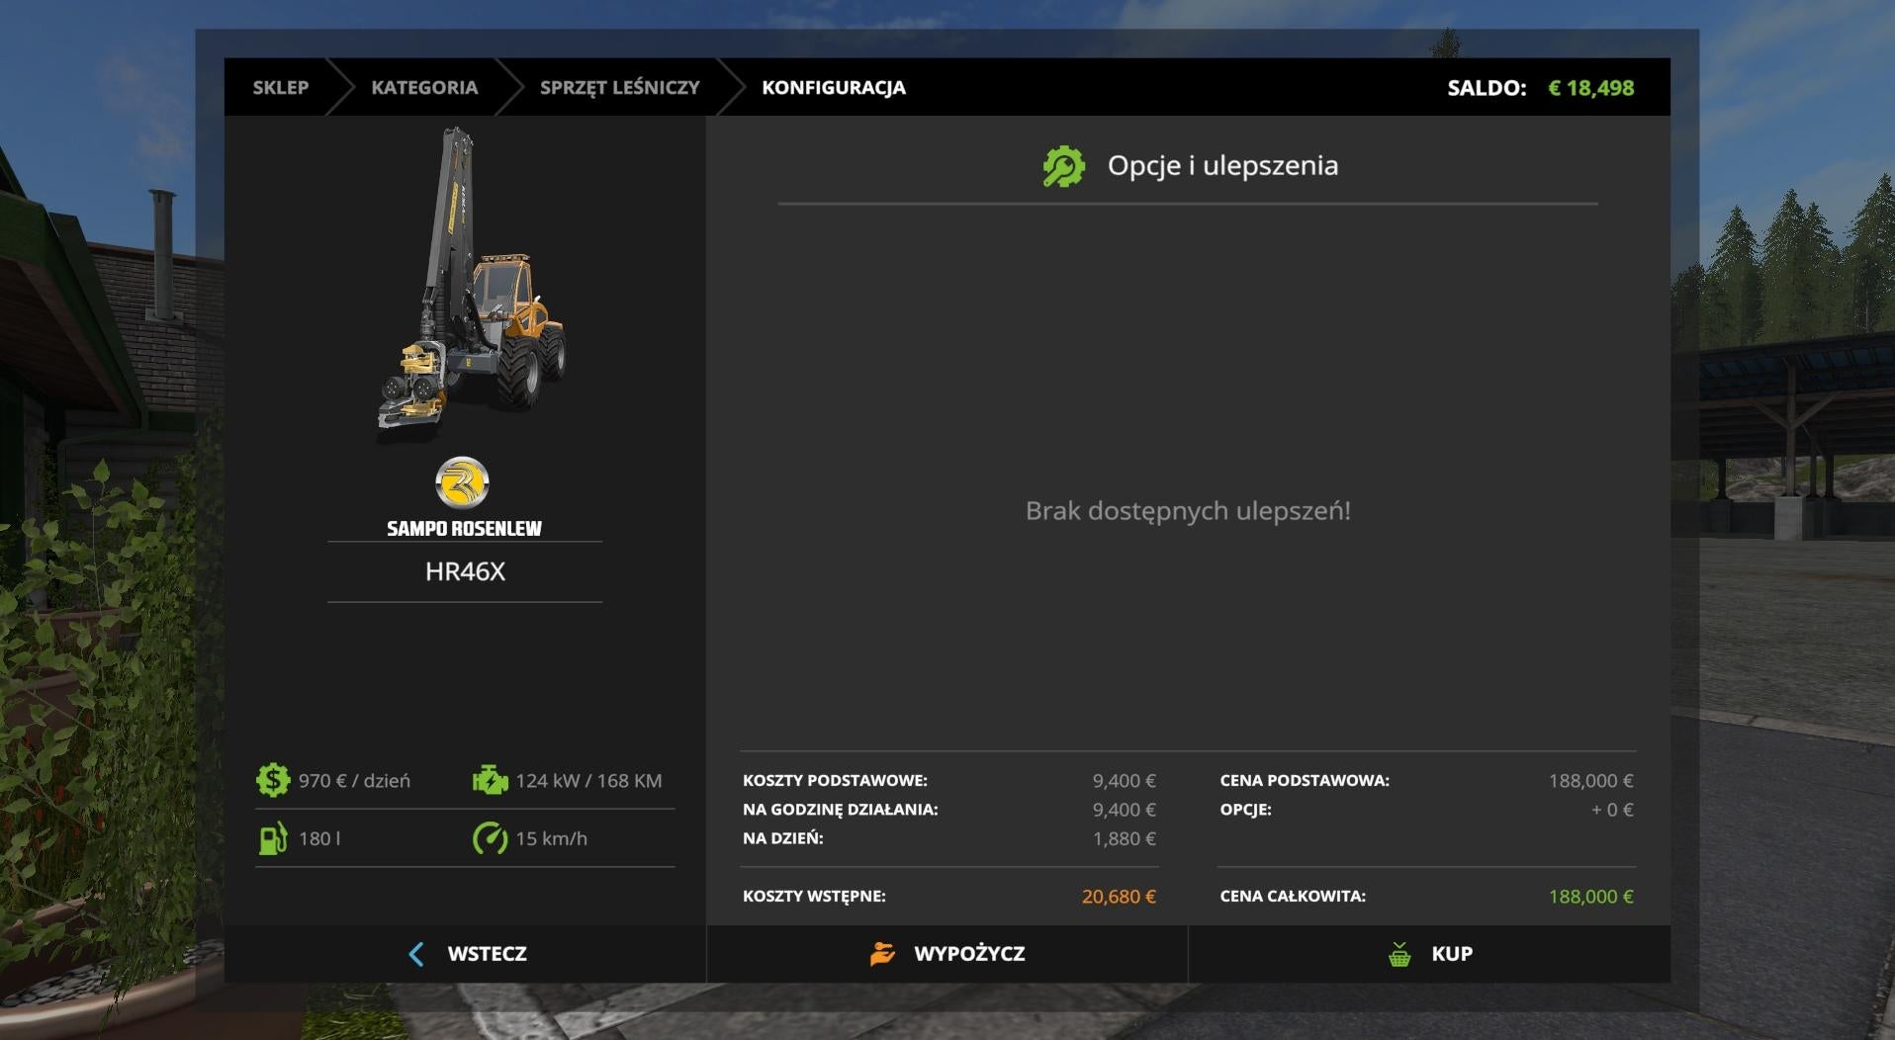Click the orange lease hand icon
Viewport: 1895px width, 1040px height.
point(882,954)
